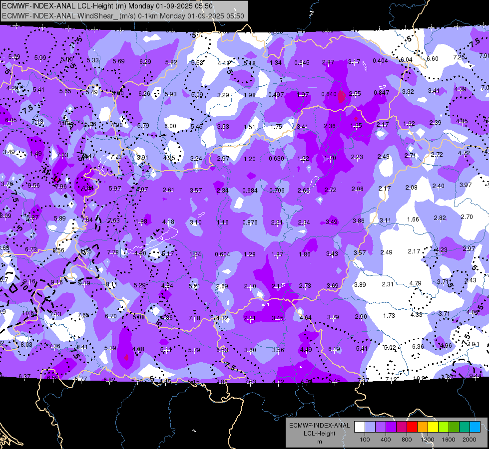Select the yellow legend color swatch
Screen dimensions: 489x449
click(433, 427)
